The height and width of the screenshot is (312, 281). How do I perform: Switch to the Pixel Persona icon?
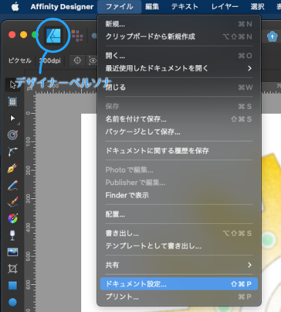(x=77, y=35)
